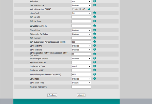This screenshot has height=104, width=152.
Task: Open help icon for ptime(ms)
Action: click(x=94, y=13)
